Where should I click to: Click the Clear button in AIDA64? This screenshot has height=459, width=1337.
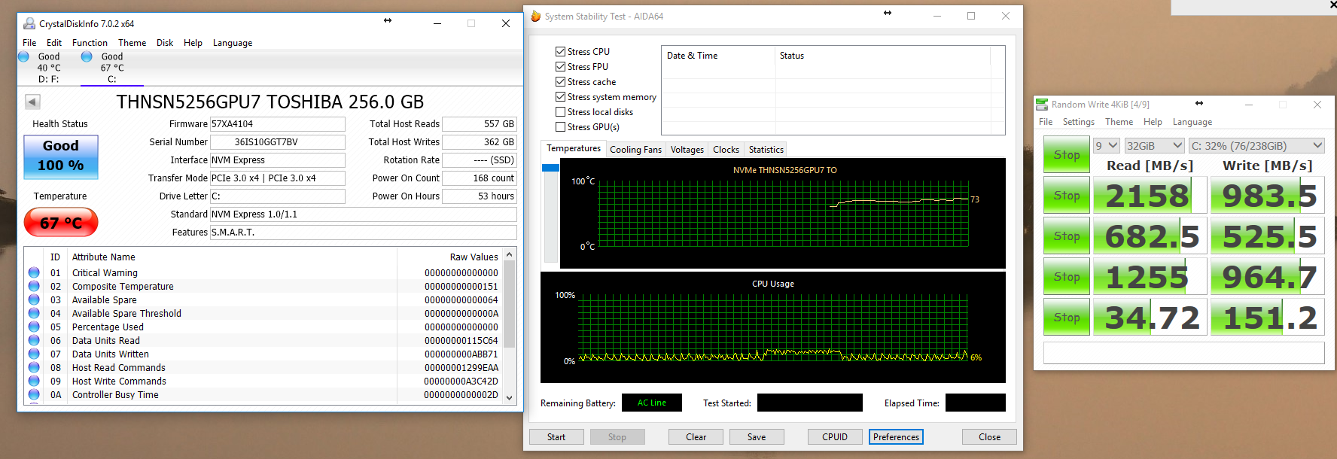point(696,437)
